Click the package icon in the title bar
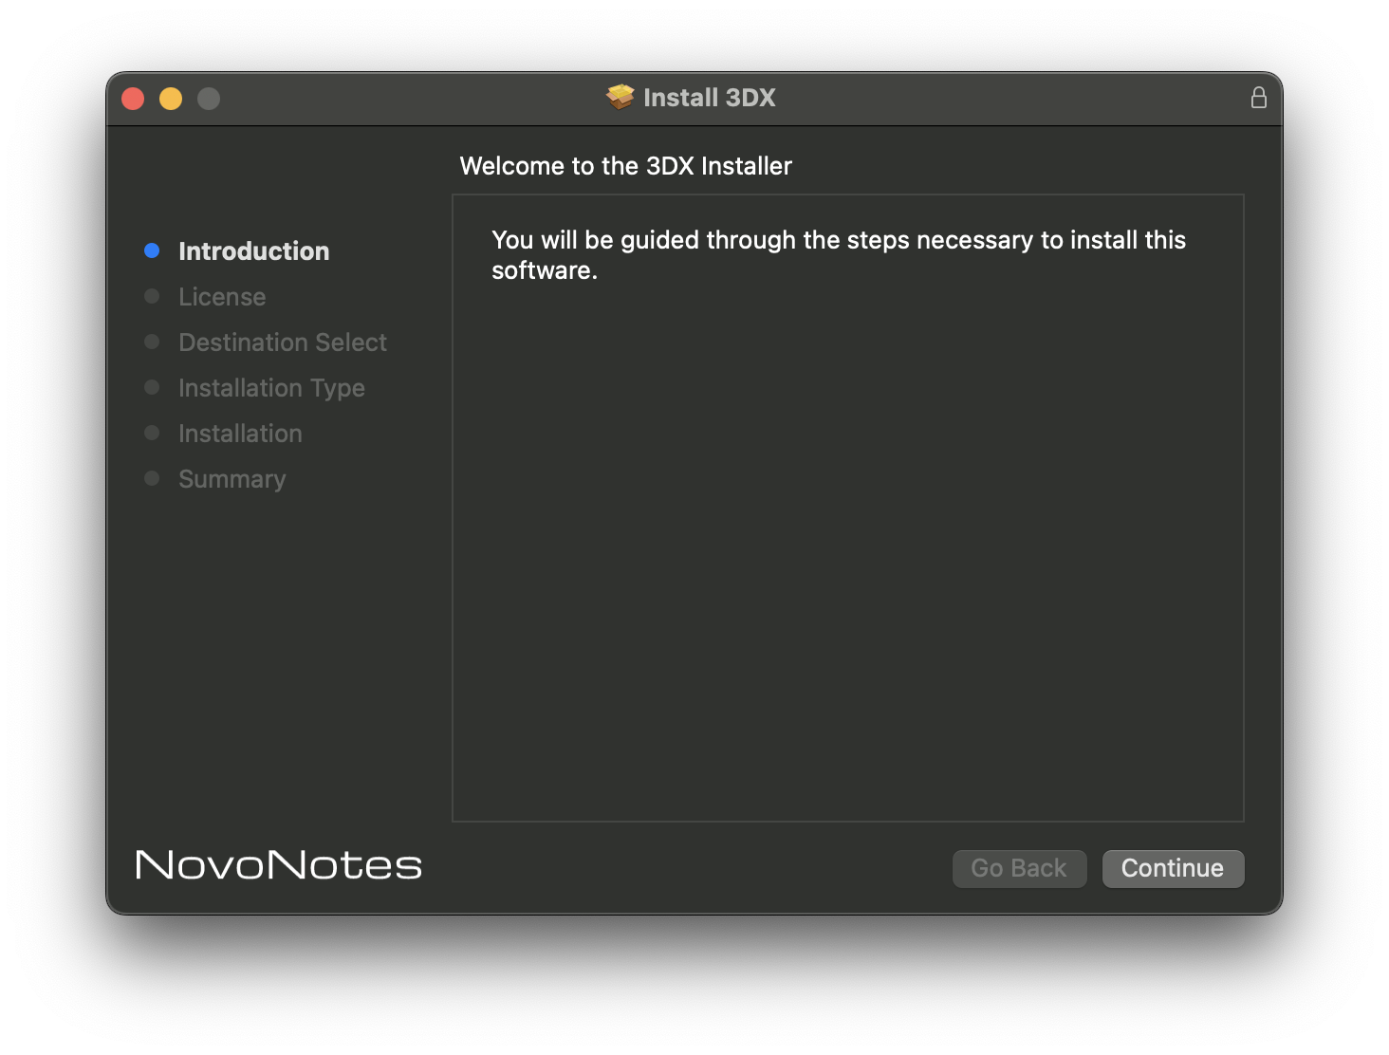The width and height of the screenshot is (1389, 1055). coord(620,97)
